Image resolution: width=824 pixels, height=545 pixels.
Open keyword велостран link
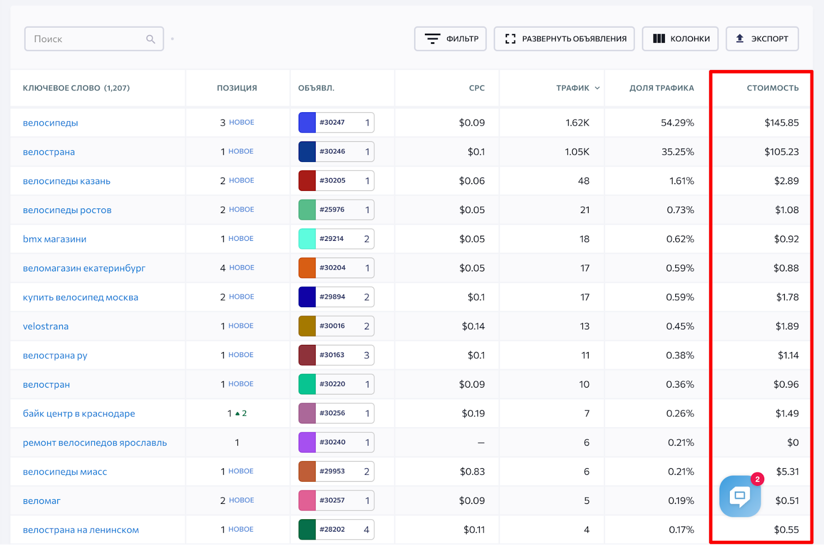(46, 384)
